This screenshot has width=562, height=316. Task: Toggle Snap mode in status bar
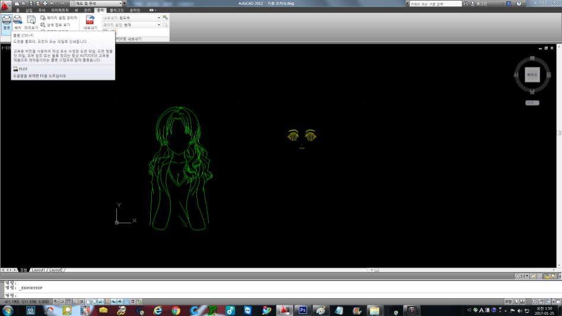coord(62,302)
